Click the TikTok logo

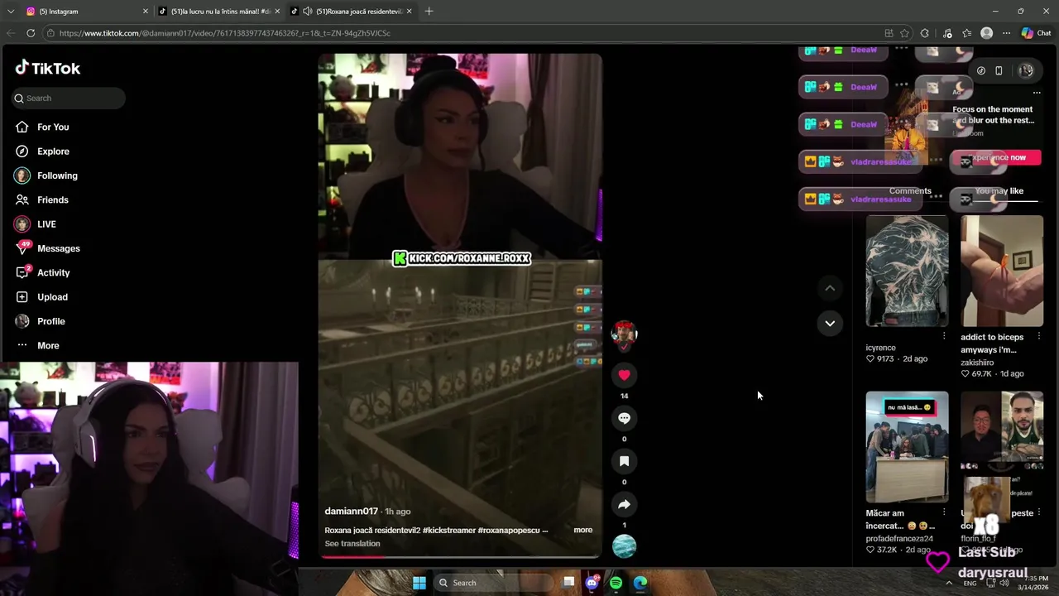(x=47, y=68)
